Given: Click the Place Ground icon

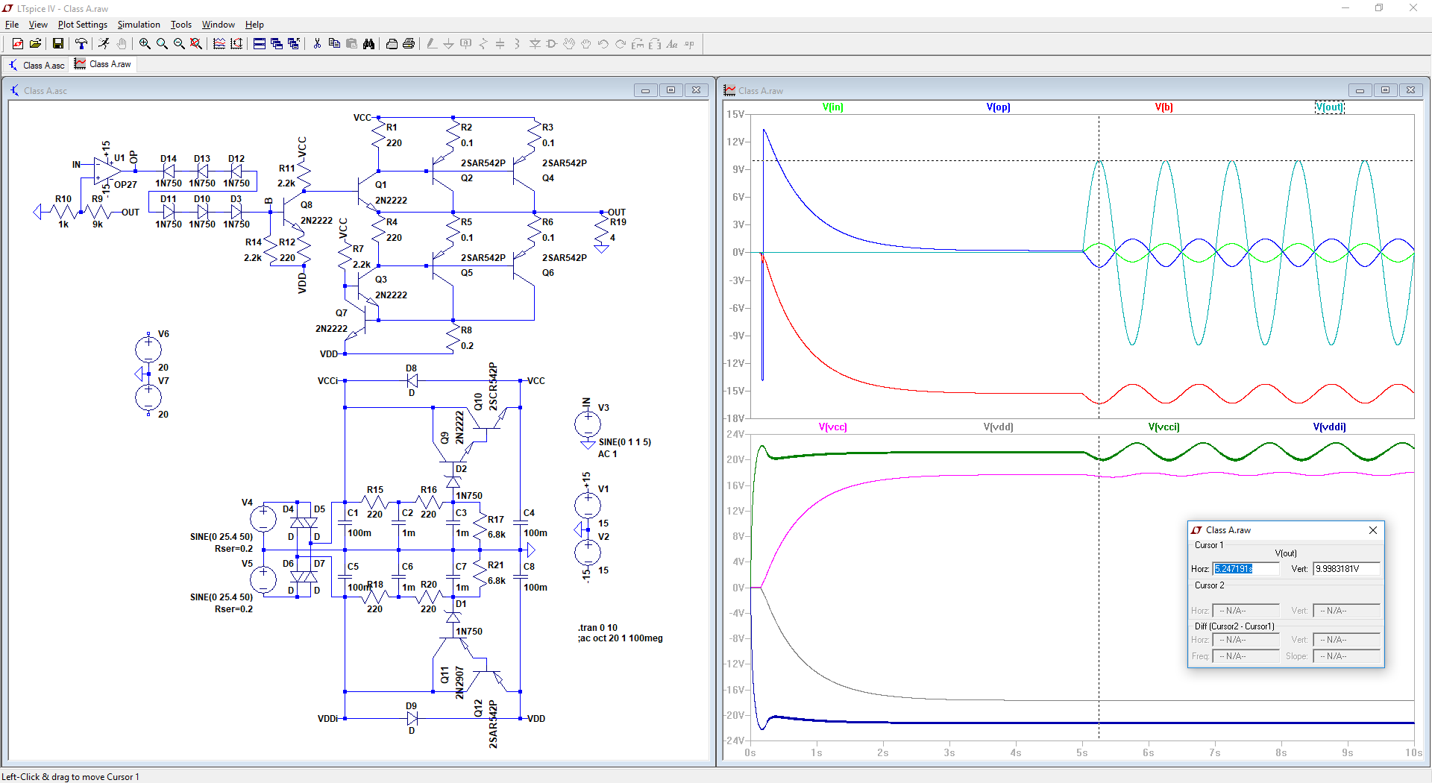Looking at the screenshot, I should pos(449,44).
